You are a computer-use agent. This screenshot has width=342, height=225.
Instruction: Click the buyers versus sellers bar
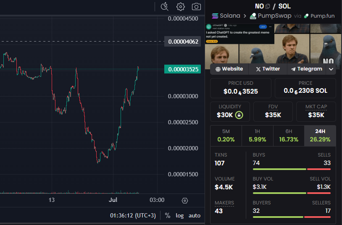click(x=292, y=217)
